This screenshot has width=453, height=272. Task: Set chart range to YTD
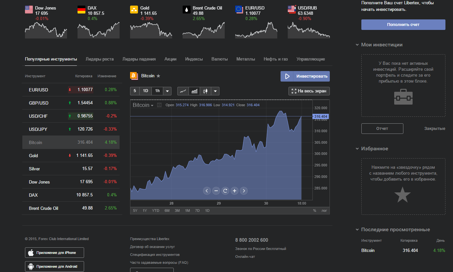point(156,210)
